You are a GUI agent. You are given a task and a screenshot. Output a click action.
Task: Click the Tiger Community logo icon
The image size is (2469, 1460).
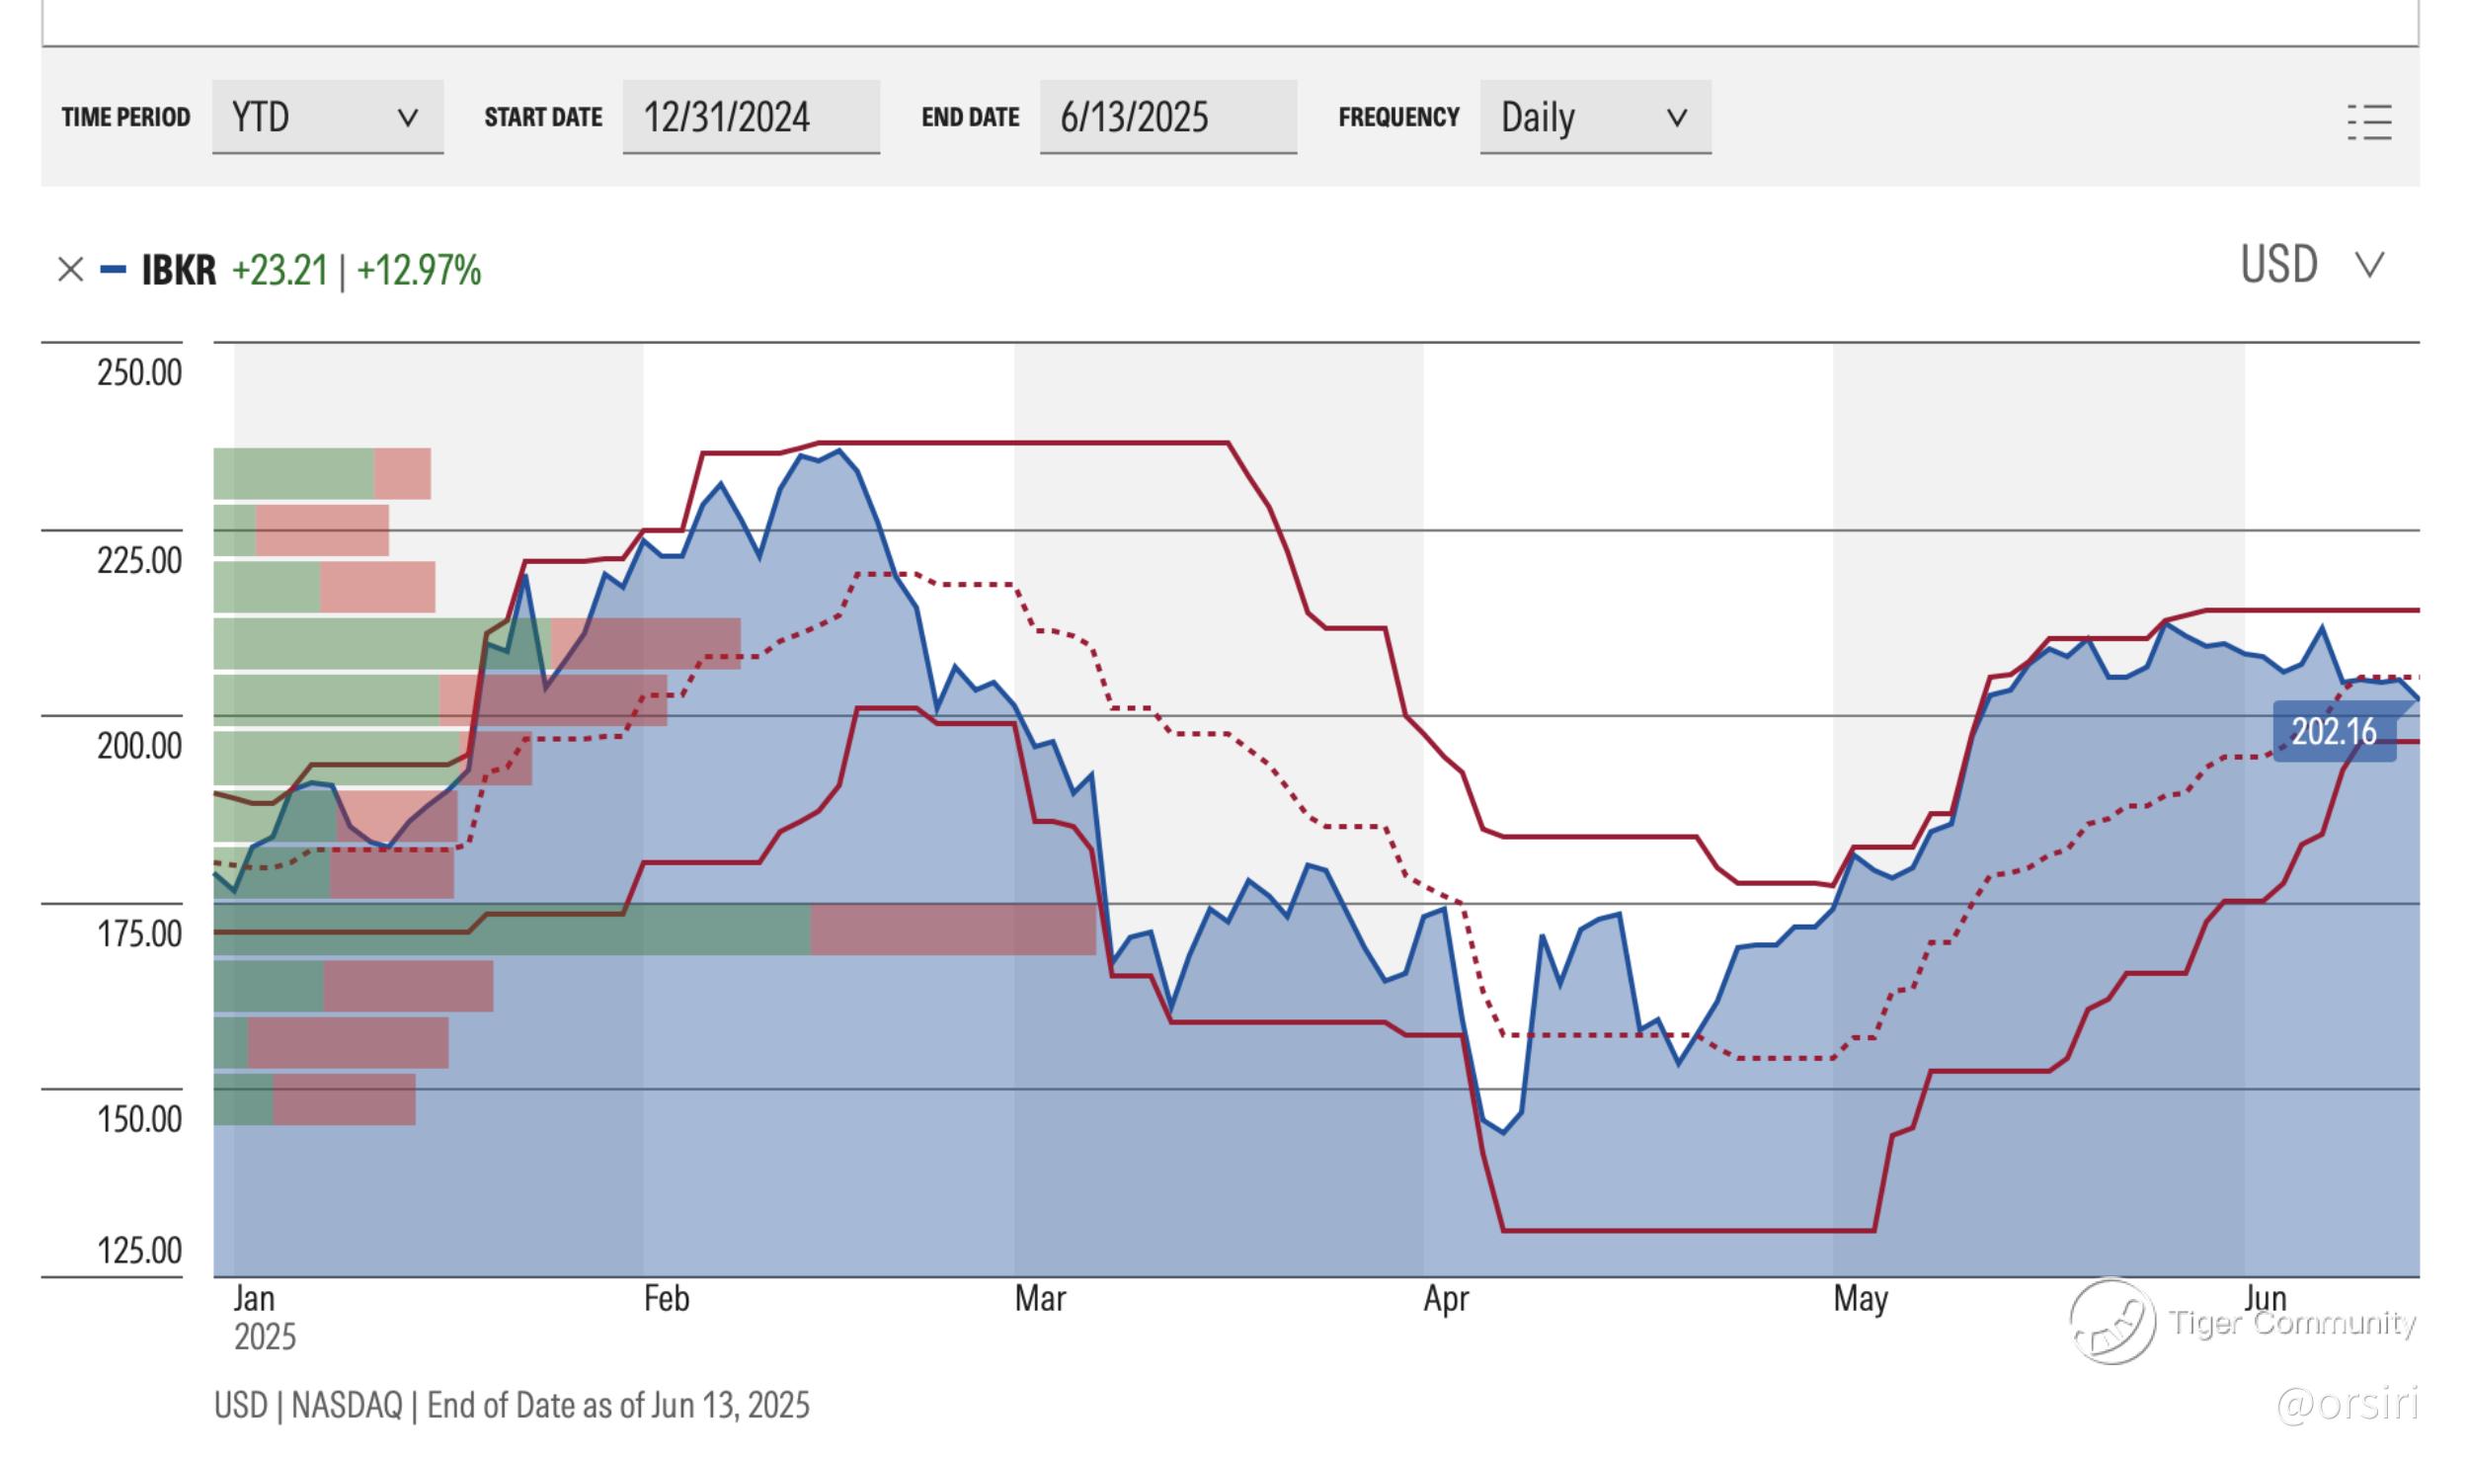(2112, 1322)
